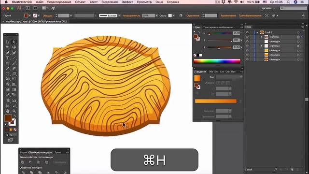The image size is (309, 174).
Task: Set the None fill button in toolbox
Action: click(x=15, y=130)
